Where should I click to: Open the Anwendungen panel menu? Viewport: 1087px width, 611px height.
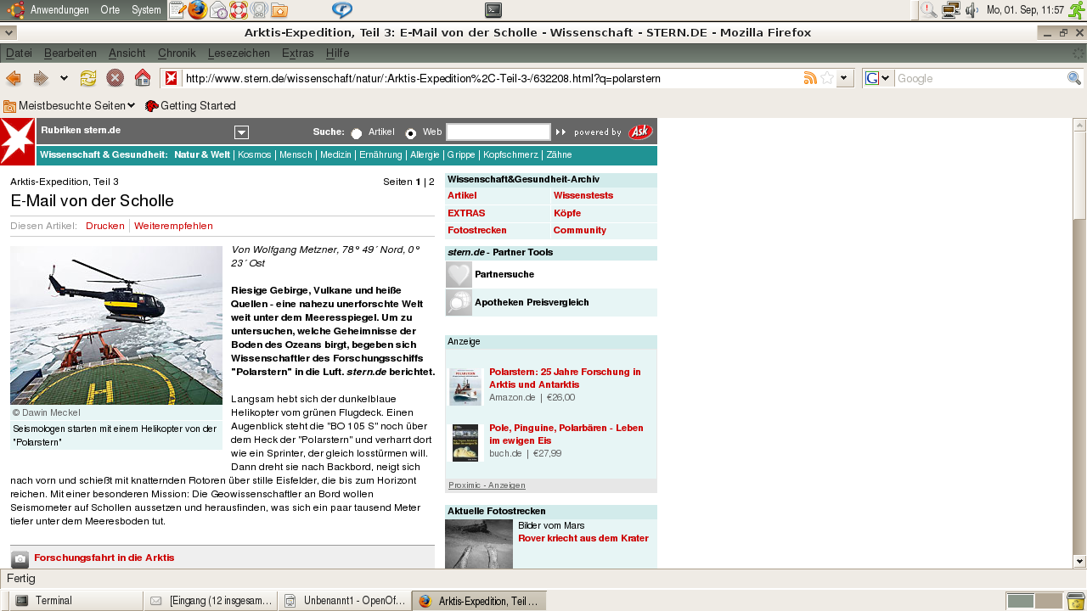59,10
